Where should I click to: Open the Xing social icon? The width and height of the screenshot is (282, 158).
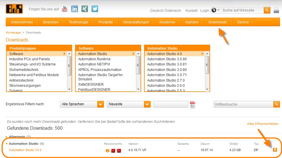85,9
